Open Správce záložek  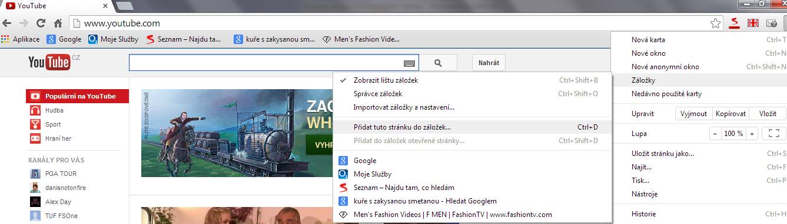pos(472,94)
